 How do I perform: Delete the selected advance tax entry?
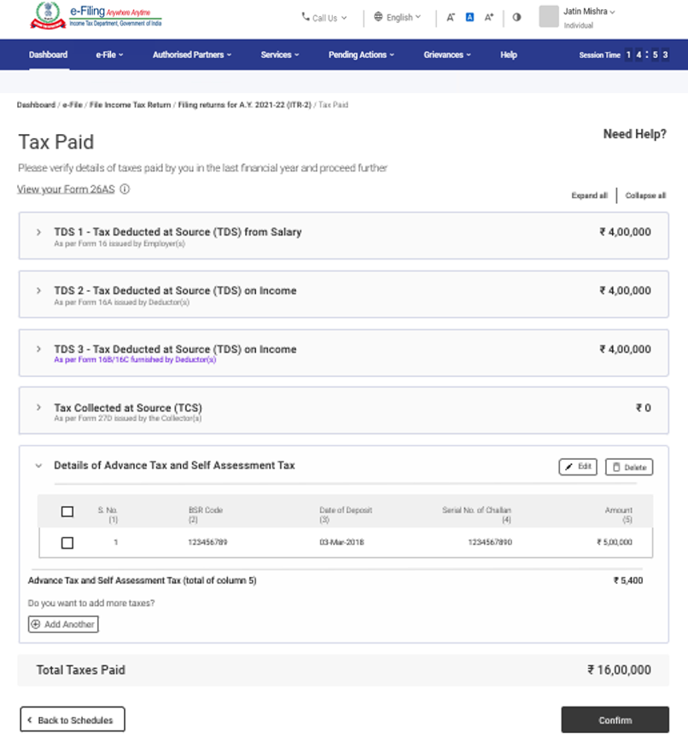click(628, 467)
